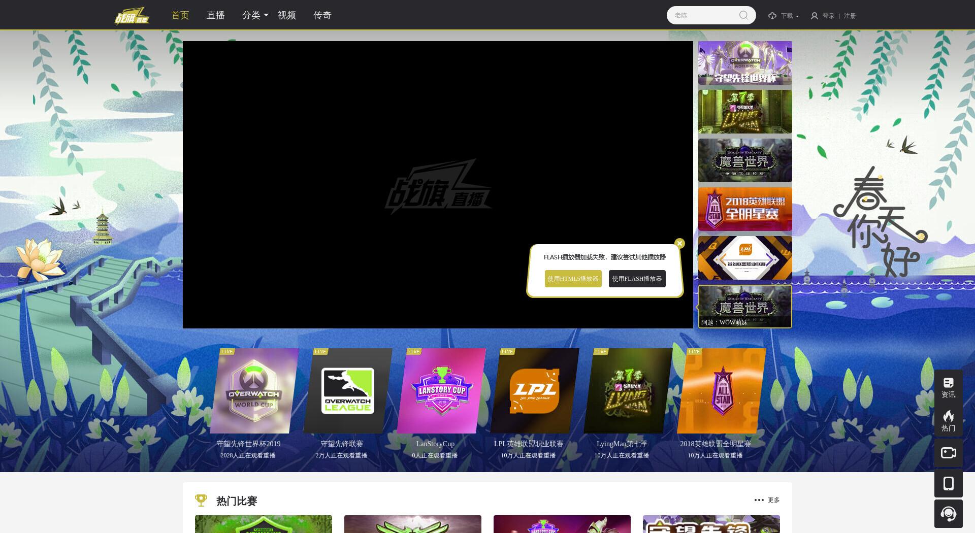Select 守望先锋世界杯 sidebar thumbnail

745,63
